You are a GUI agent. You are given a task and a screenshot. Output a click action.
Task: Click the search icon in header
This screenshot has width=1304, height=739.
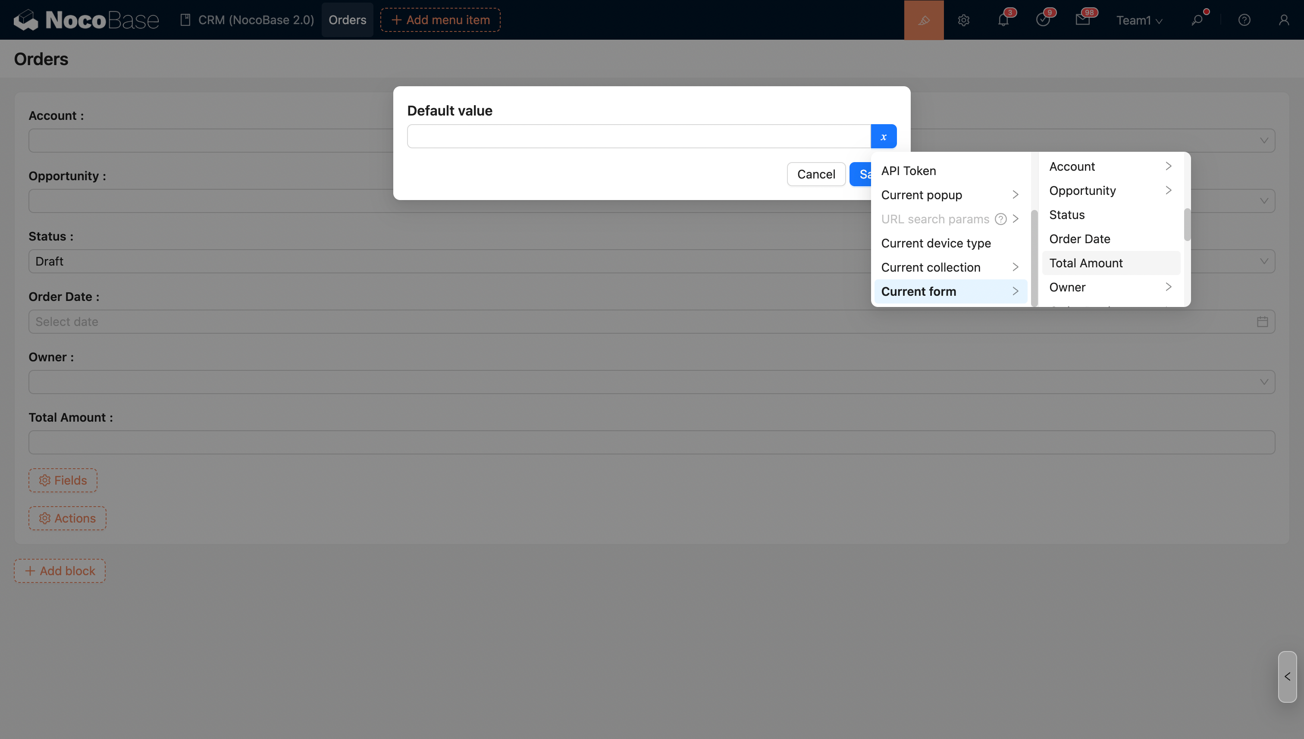(x=1197, y=20)
